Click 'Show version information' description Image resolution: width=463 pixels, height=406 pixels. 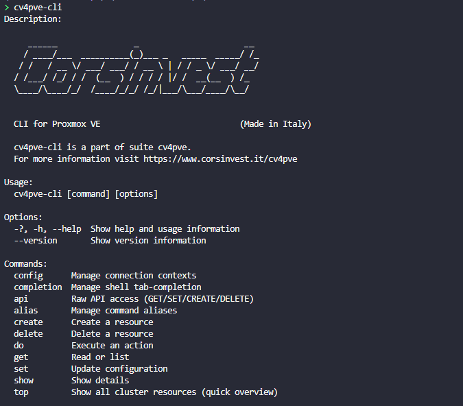[x=148, y=241]
